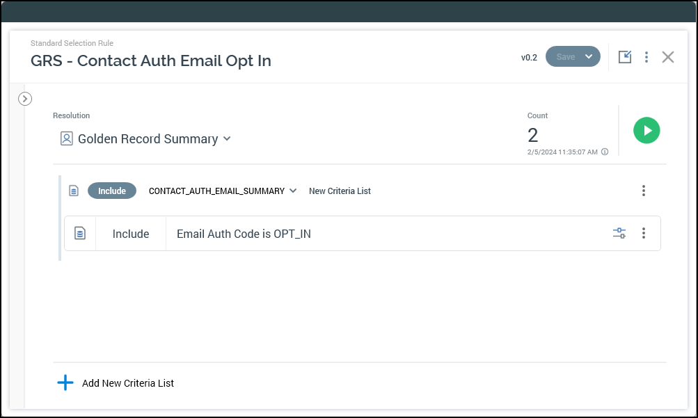The image size is (698, 418).
Task: Close the selection rule panel
Action: pyautogui.click(x=668, y=57)
